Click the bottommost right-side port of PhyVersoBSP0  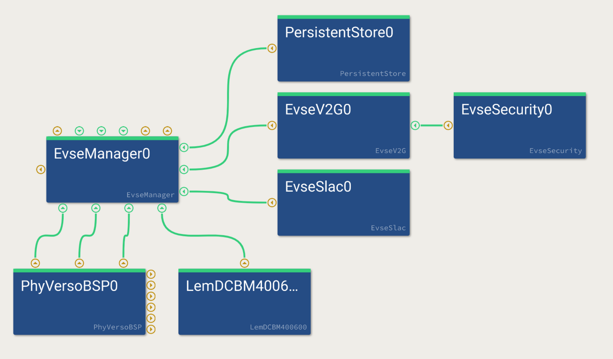coord(151,329)
